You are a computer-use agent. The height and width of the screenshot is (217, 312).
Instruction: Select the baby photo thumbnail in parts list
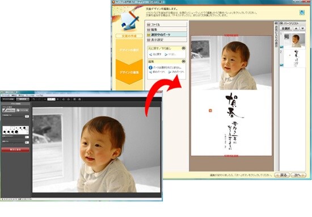(x=294, y=41)
